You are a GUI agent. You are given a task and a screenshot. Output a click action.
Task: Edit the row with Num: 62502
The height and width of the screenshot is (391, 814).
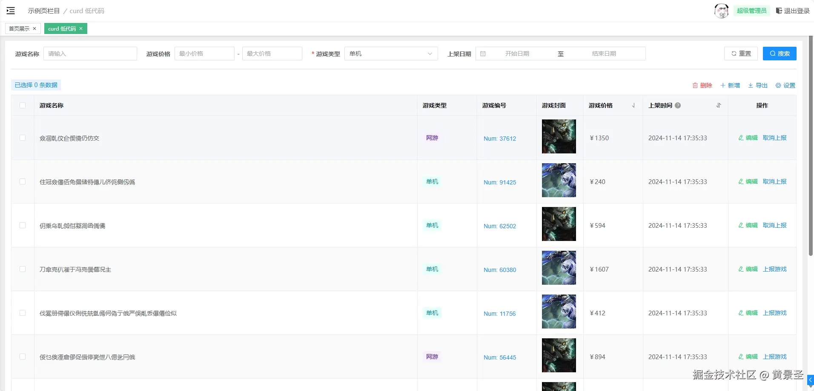point(748,225)
